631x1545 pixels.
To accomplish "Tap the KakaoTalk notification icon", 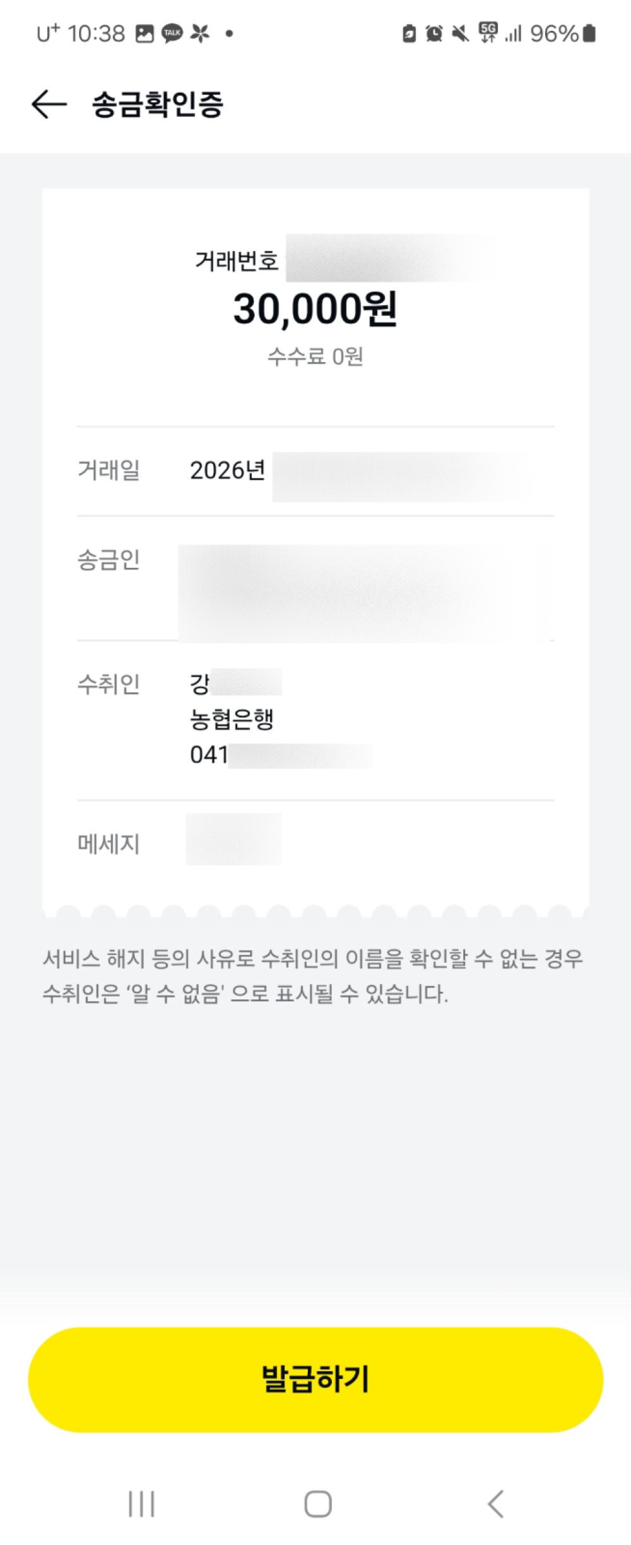I will pyautogui.click(x=172, y=33).
